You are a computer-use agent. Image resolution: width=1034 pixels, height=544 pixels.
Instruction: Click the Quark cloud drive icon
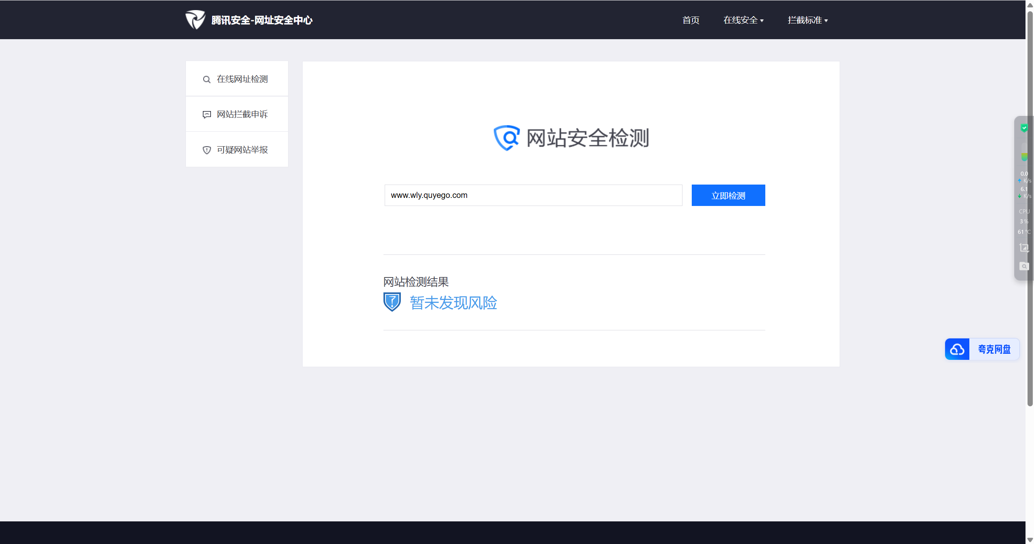pos(957,349)
